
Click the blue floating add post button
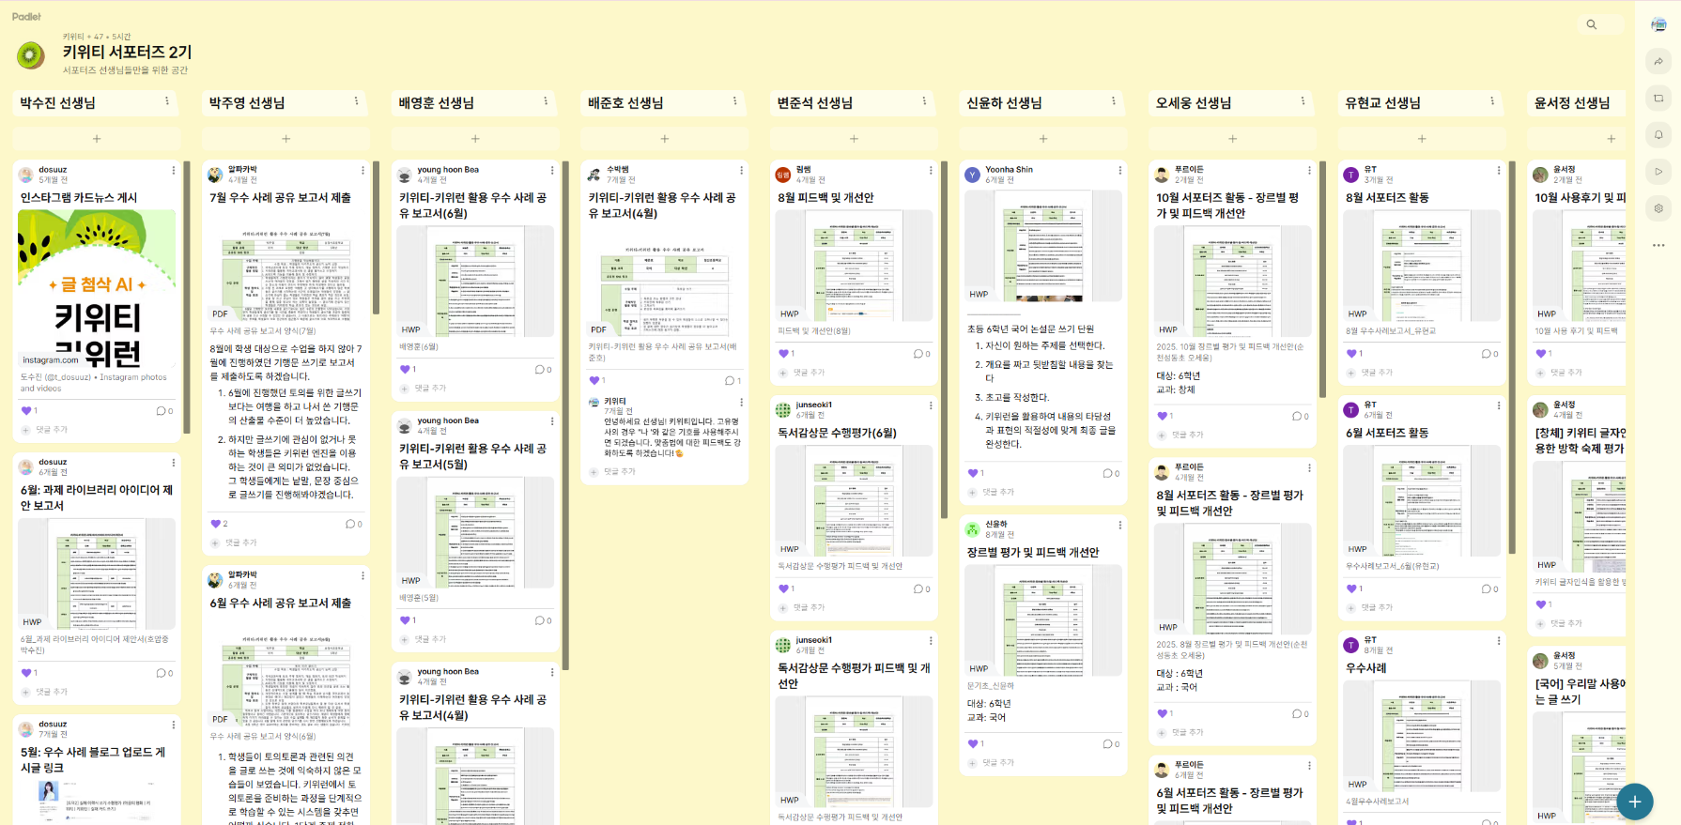(x=1634, y=801)
